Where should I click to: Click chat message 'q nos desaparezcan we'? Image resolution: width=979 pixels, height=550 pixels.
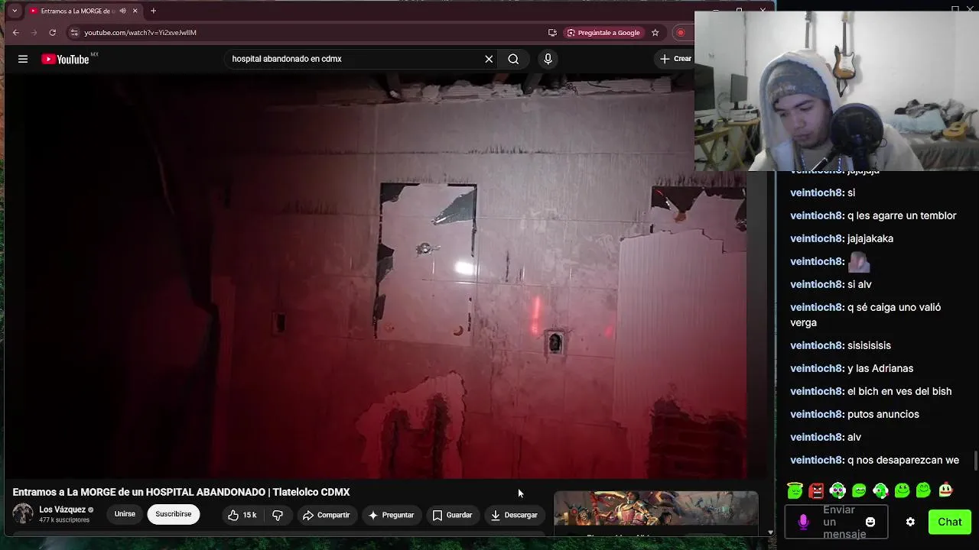(x=903, y=460)
